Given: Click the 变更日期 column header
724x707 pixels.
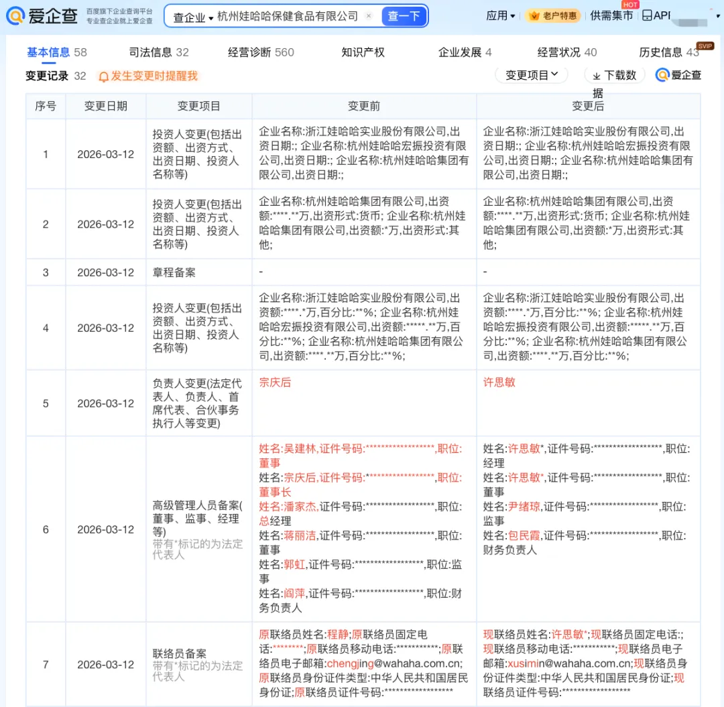Looking at the screenshot, I should pos(106,106).
